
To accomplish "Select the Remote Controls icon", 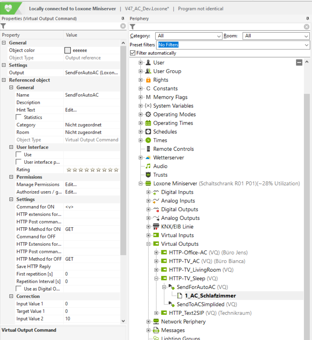I will tap(148, 149).
